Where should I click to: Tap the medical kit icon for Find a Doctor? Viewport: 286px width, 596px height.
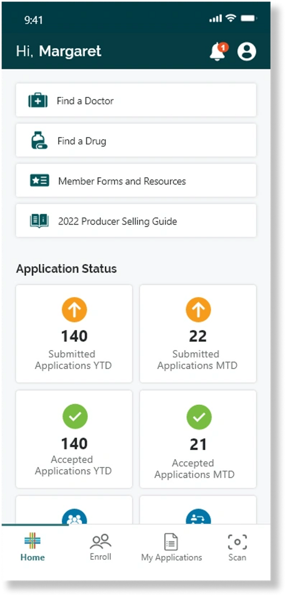pos(38,101)
